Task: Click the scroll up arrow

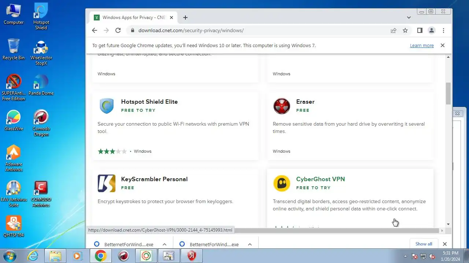Action: [448, 57]
